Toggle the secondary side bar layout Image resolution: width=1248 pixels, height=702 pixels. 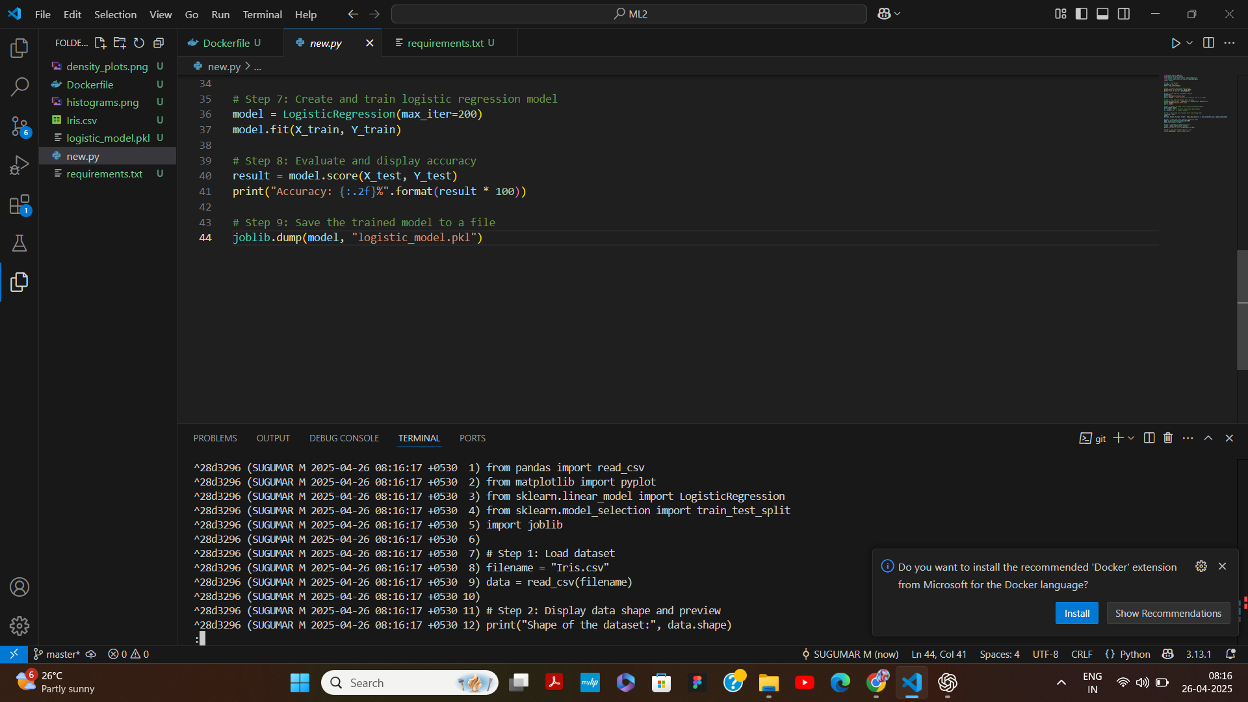pos(1124,14)
